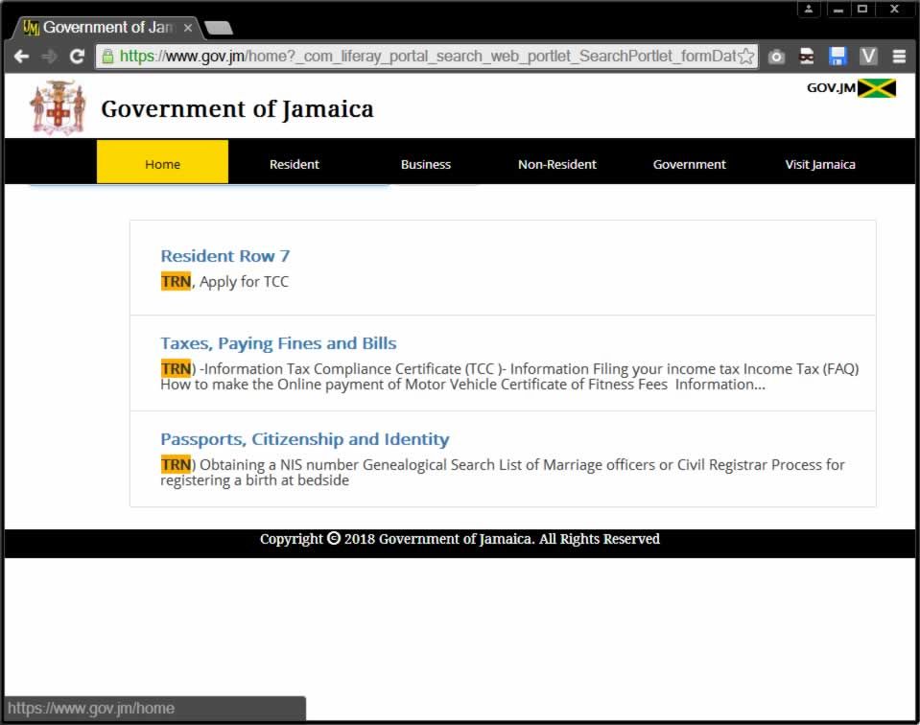
Task: Open a new browser tab
Action: (x=219, y=28)
